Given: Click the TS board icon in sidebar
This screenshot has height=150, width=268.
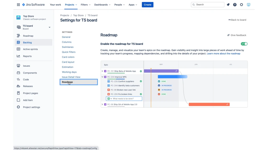Looking at the screenshot, I should tap(19, 27).
